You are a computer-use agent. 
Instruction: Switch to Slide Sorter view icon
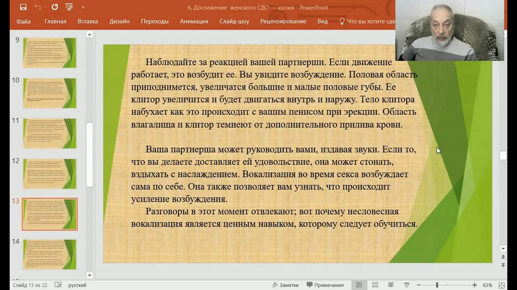[x=375, y=285]
